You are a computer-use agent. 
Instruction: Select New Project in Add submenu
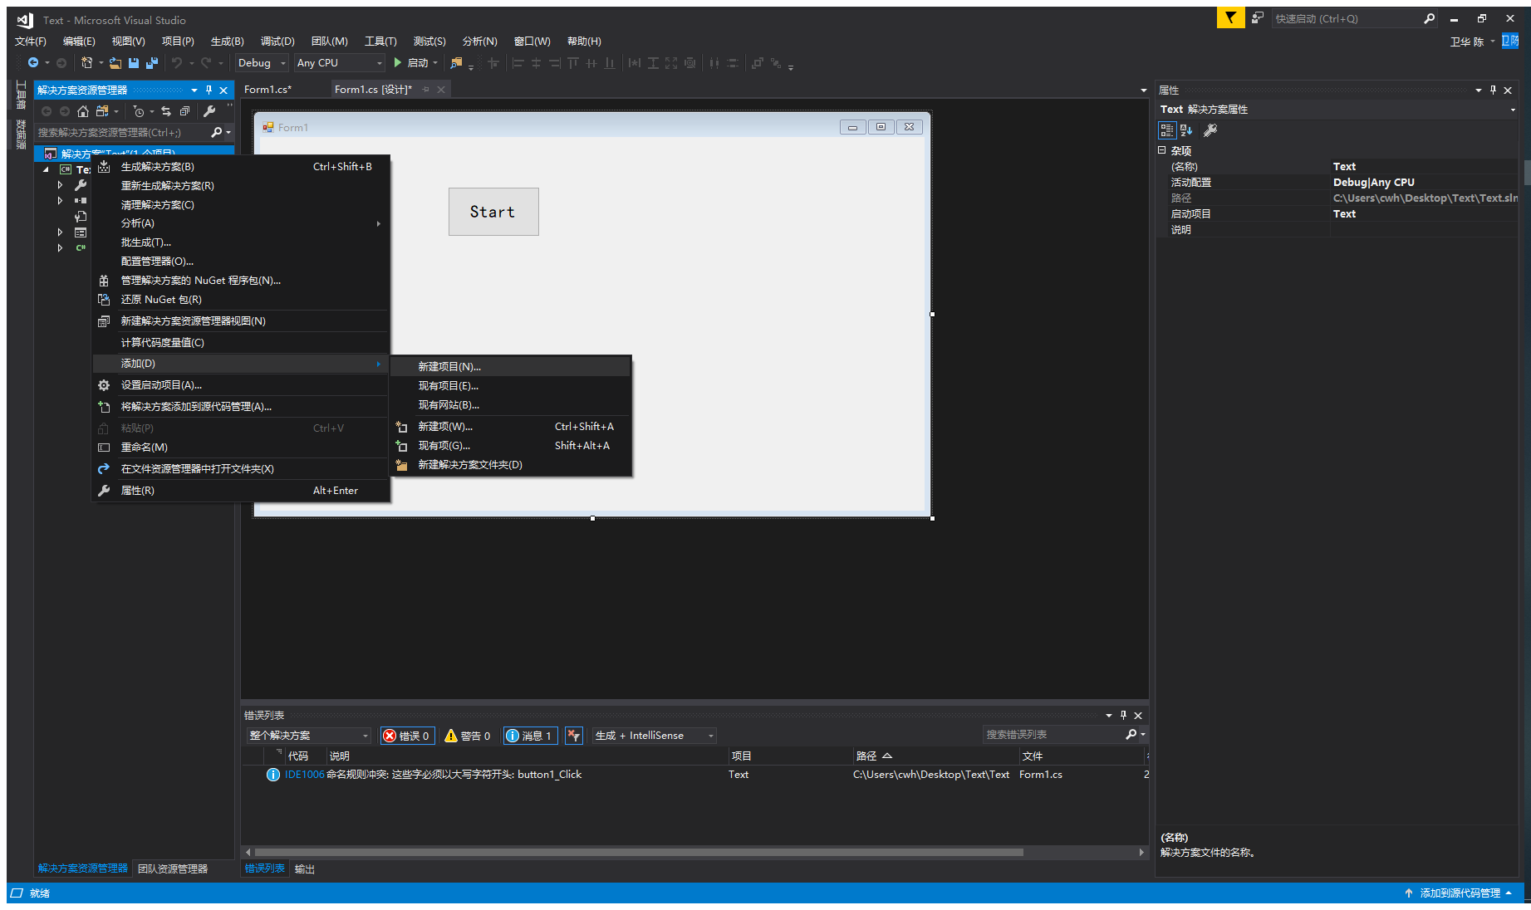click(511, 367)
